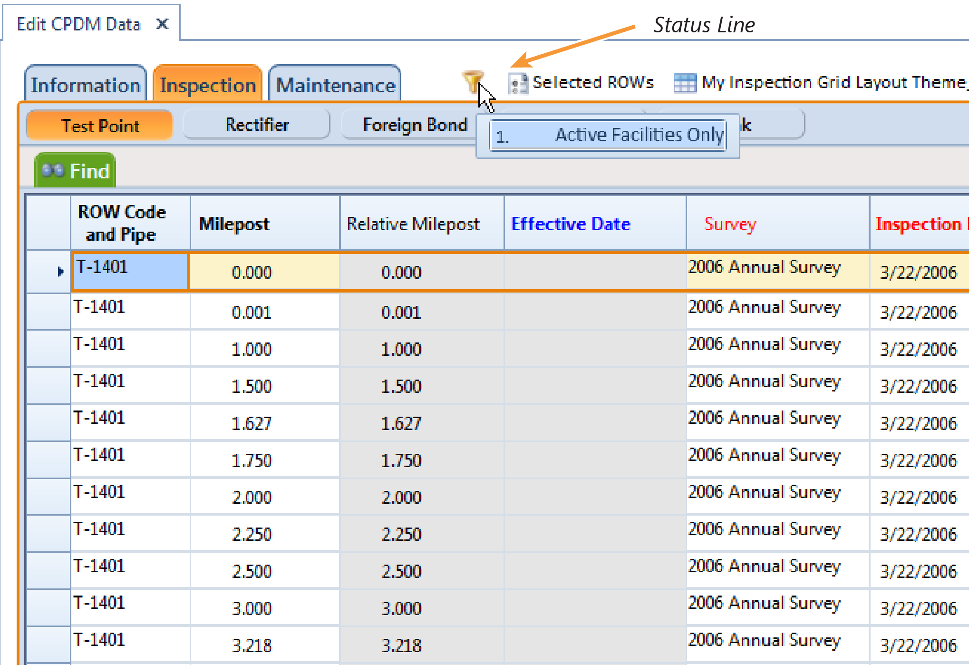Click Relative Milepost cell 3.218

[x=422, y=645]
